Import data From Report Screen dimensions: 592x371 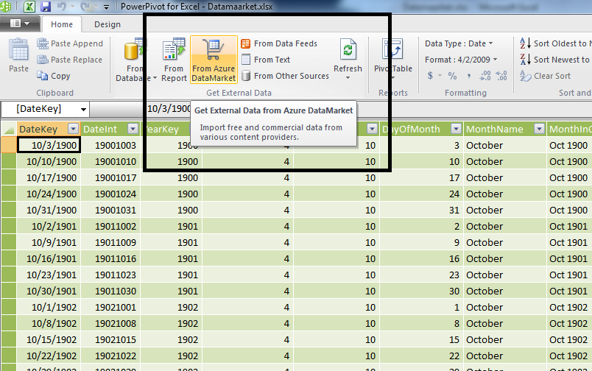click(174, 60)
